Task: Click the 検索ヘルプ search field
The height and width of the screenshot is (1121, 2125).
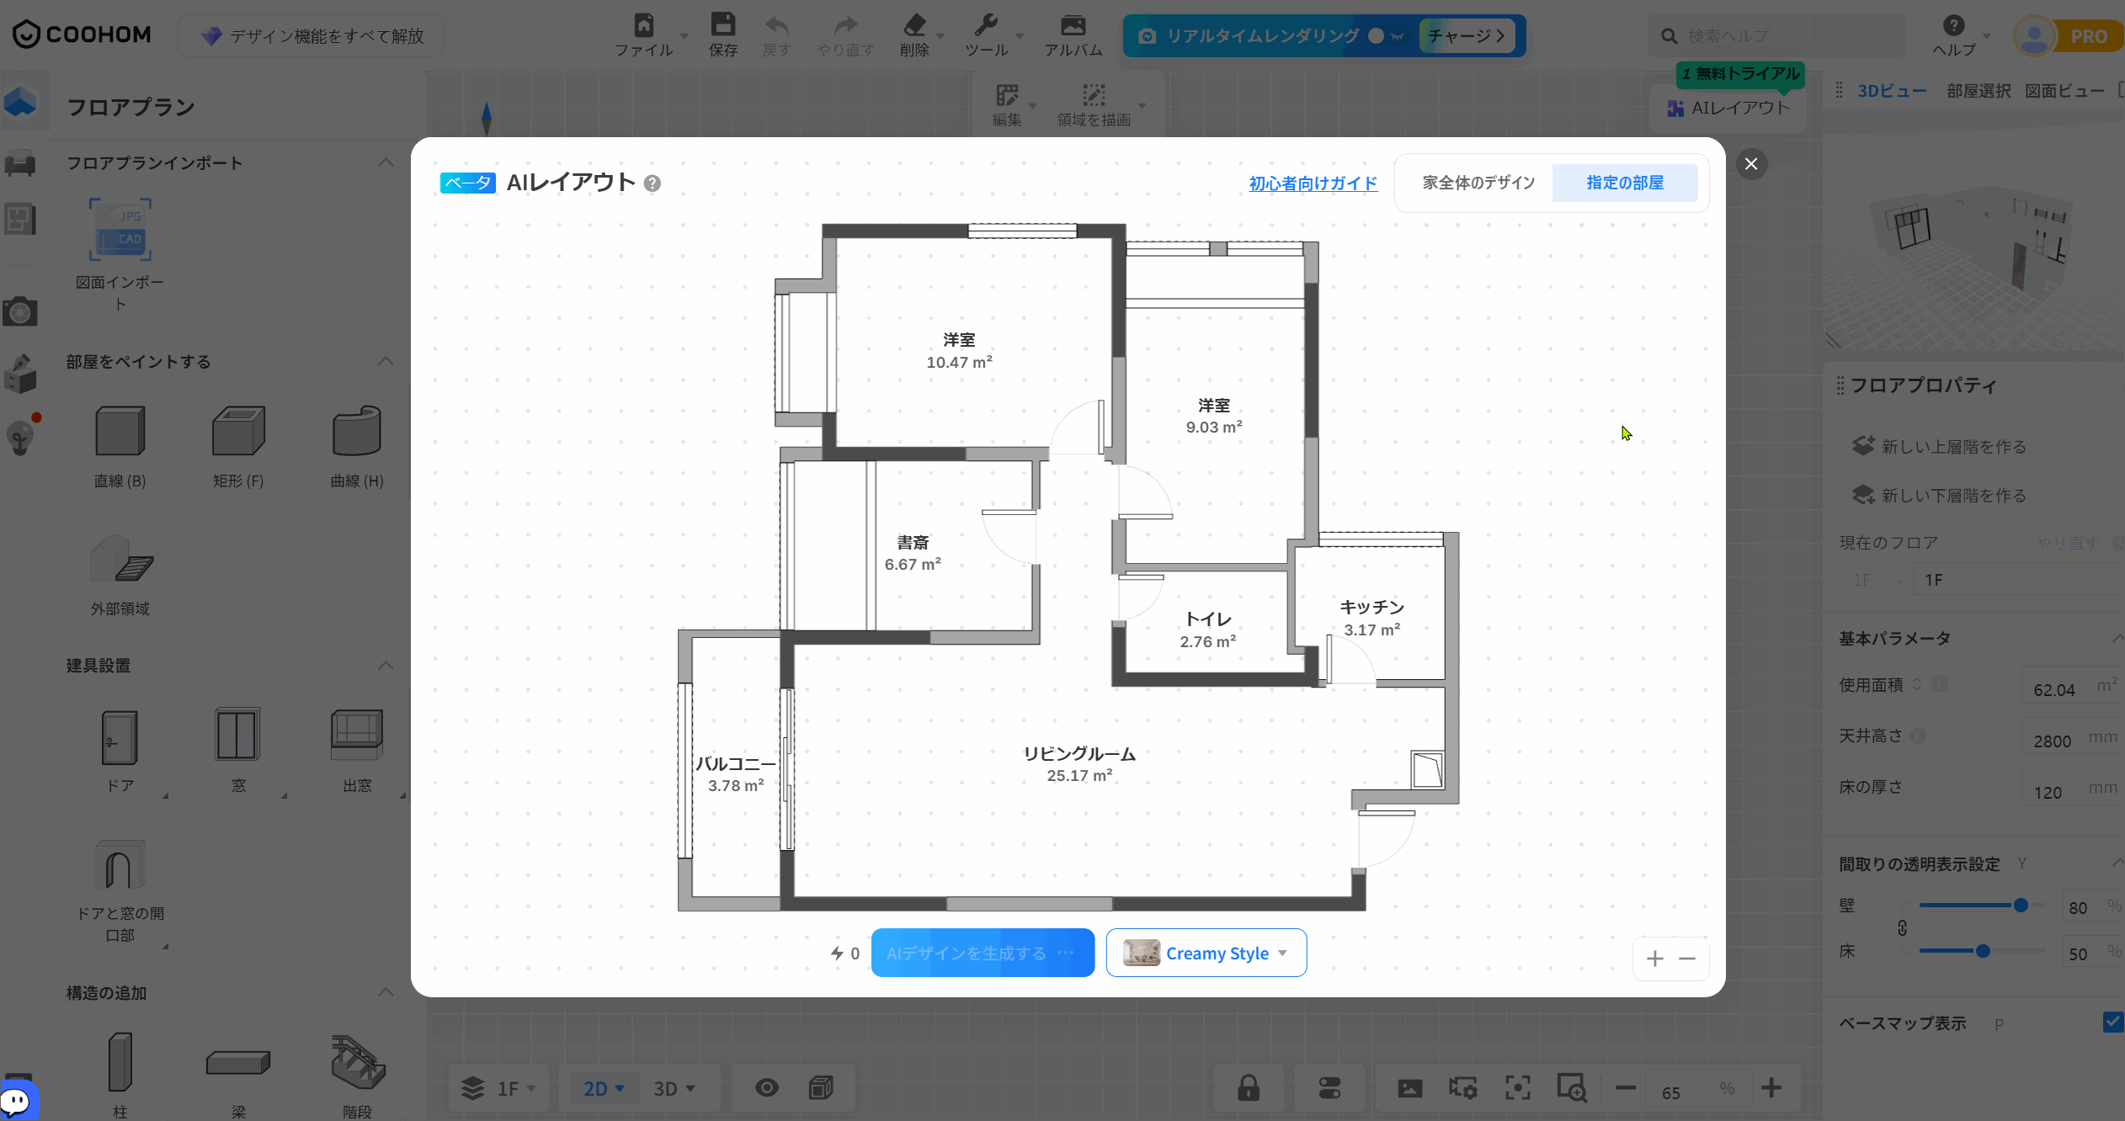Action: [1776, 35]
